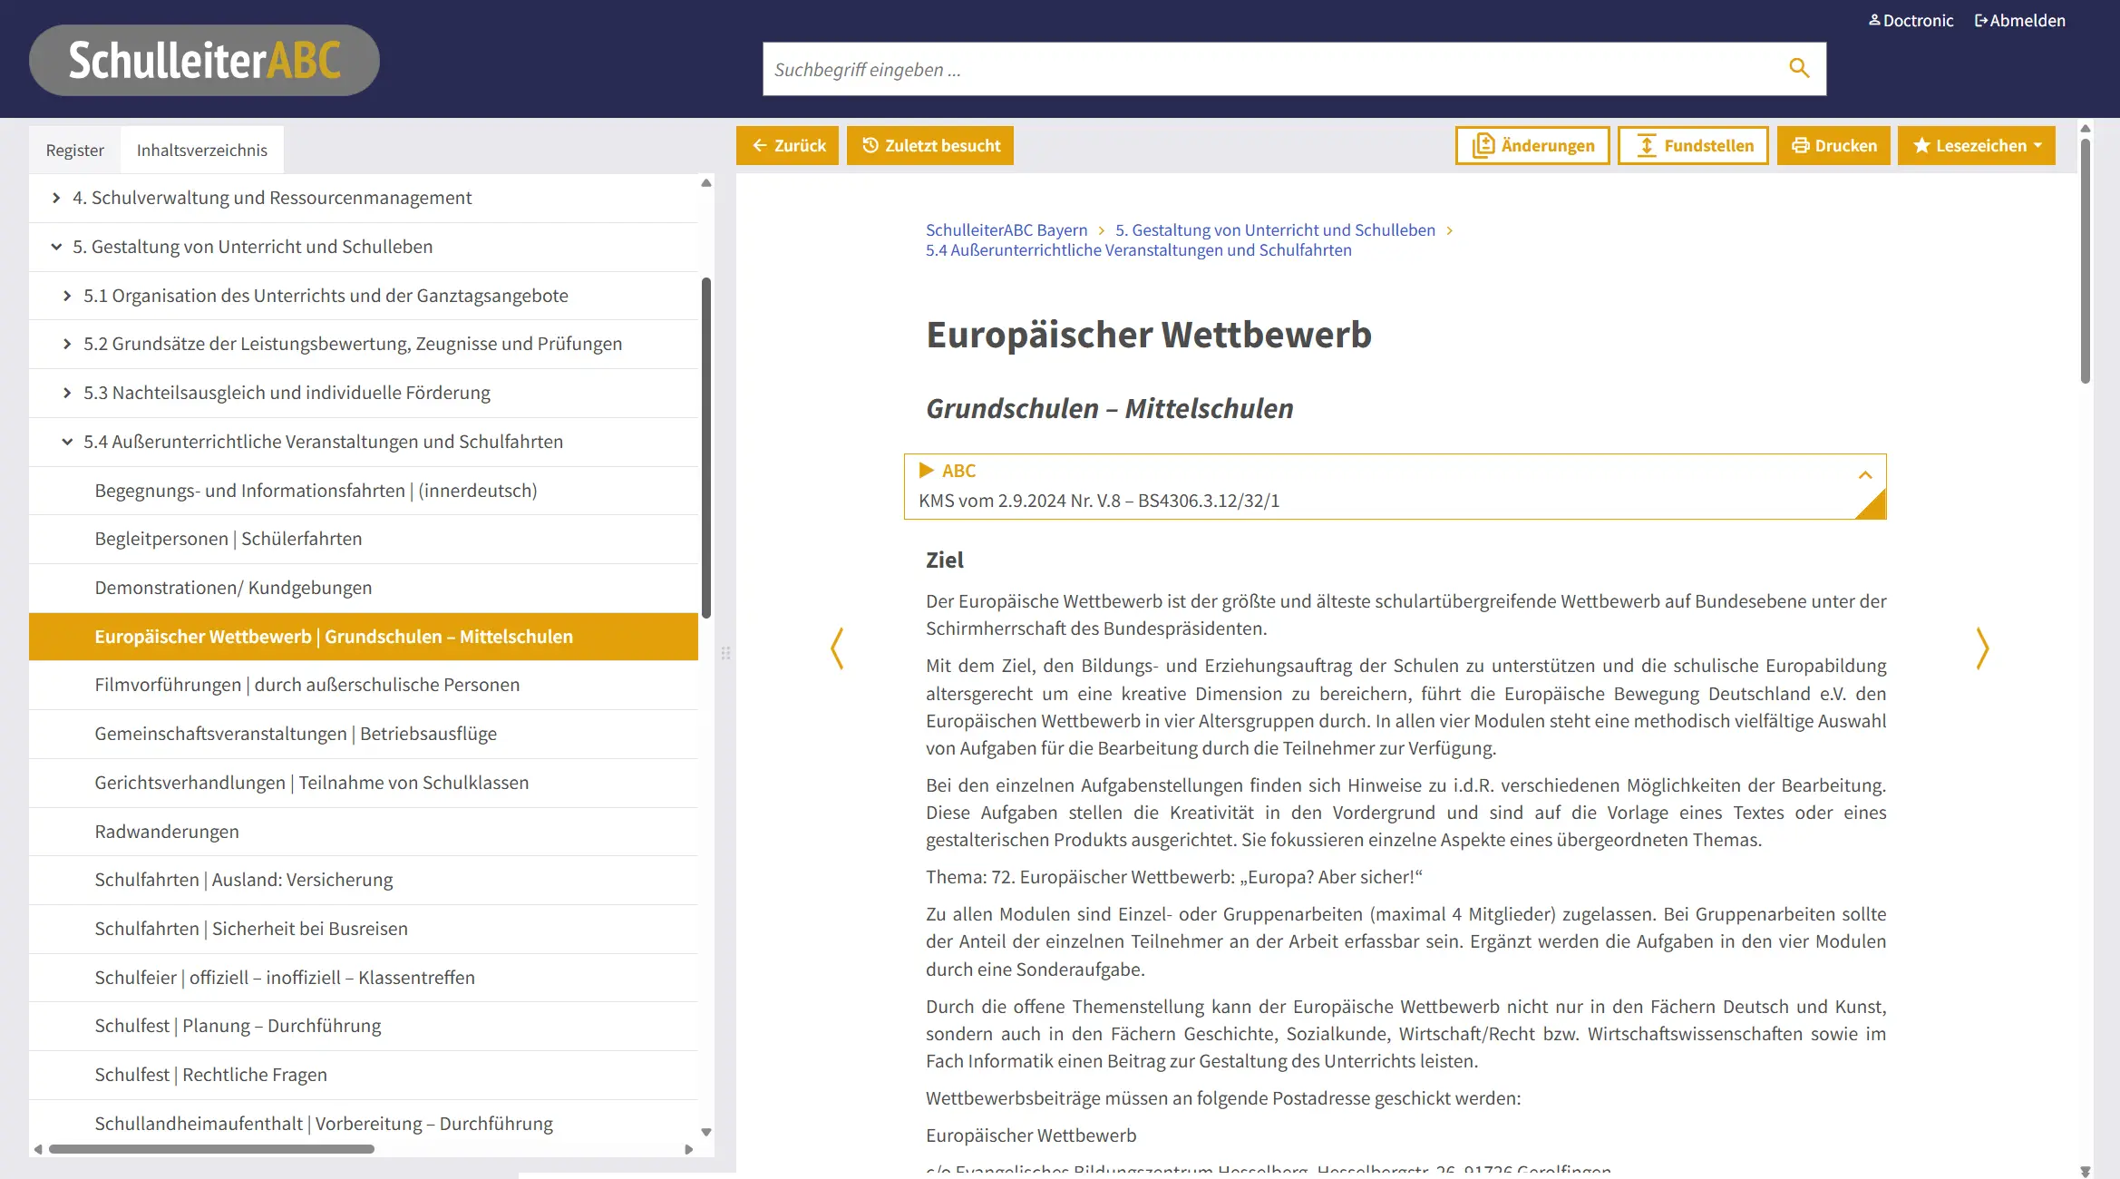The width and height of the screenshot is (2120, 1179).
Task: Open Schulfahrten | Ausland: Versicherung
Action: (x=364, y=880)
